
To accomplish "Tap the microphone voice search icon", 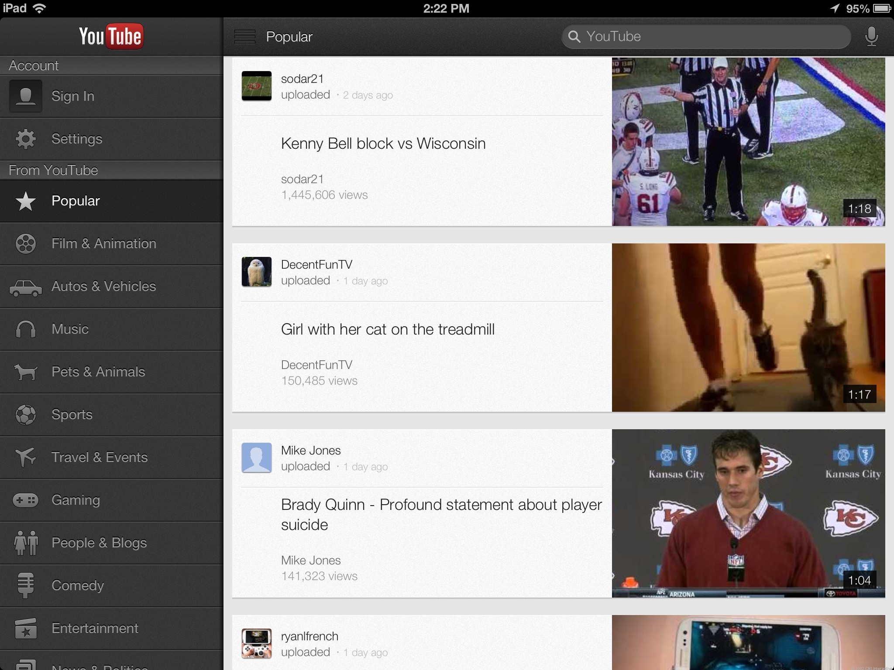I will [x=871, y=37].
